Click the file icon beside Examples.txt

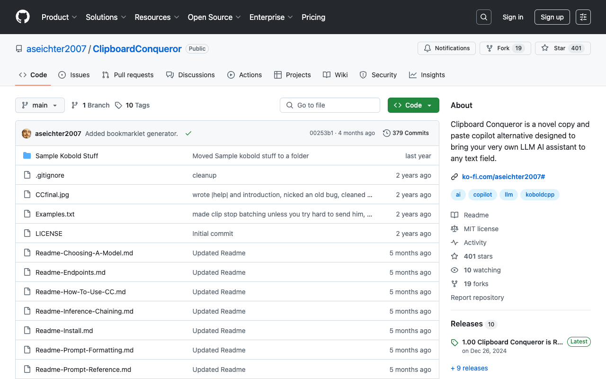point(27,214)
